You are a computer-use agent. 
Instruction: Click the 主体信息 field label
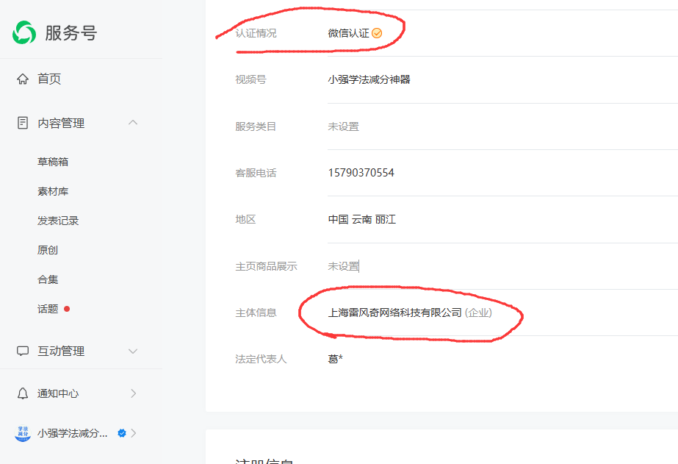coord(256,313)
